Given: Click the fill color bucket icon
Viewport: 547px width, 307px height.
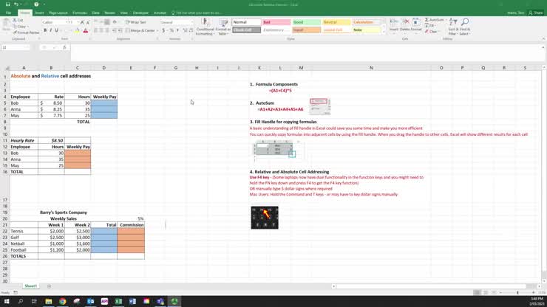Looking at the screenshot, I should tap(76, 30).
